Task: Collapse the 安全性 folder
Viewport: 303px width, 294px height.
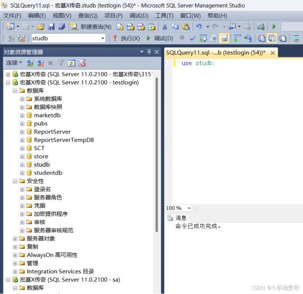Action: [x=15, y=181]
